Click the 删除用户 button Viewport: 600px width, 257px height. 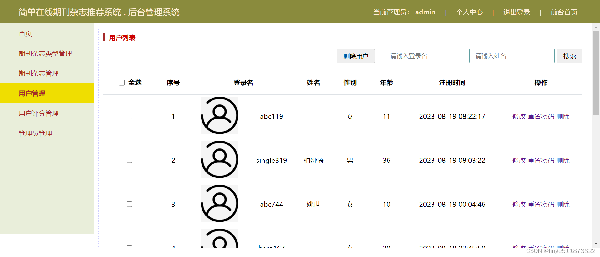[x=356, y=56]
